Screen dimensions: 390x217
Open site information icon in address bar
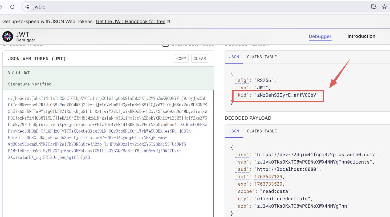(27, 7)
